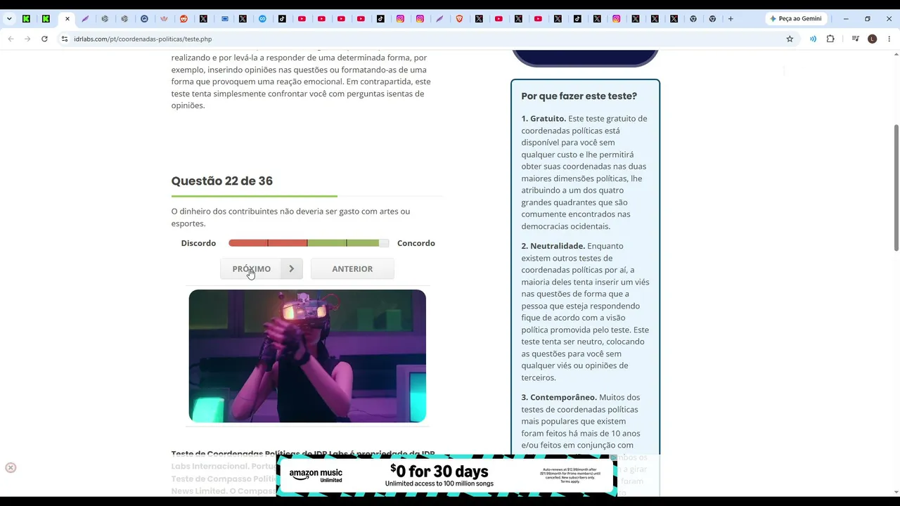Go back to the previous page
Screen dimensions: 900x506
point(11,39)
